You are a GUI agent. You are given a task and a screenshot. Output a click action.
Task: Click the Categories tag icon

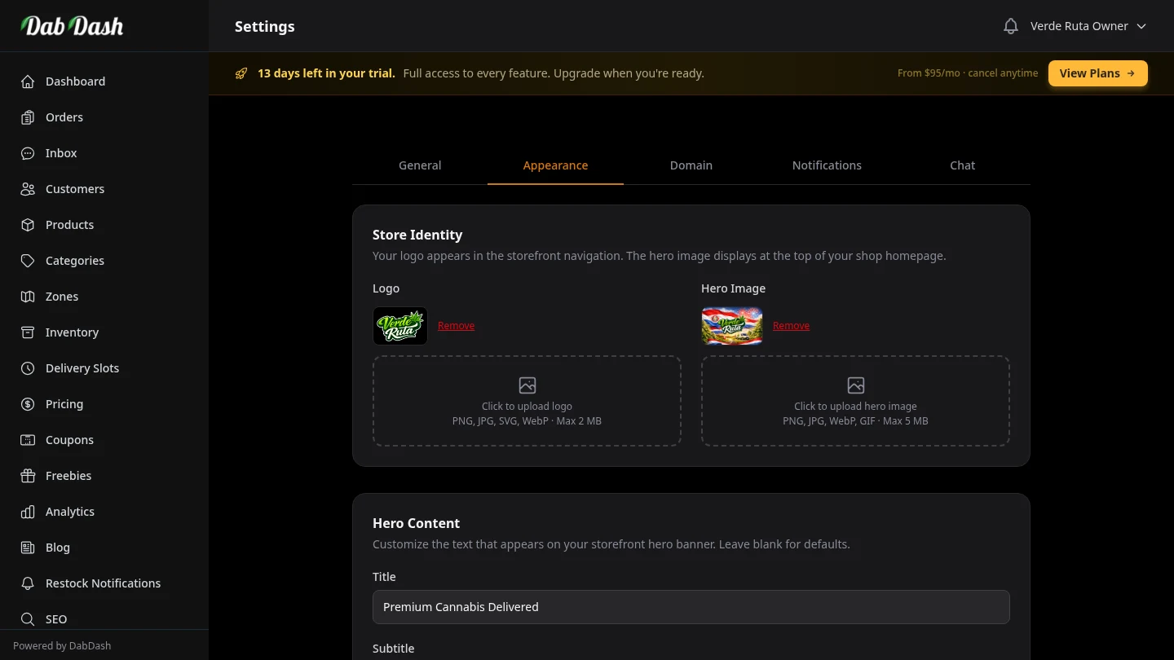pyautogui.click(x=27, y=261)
